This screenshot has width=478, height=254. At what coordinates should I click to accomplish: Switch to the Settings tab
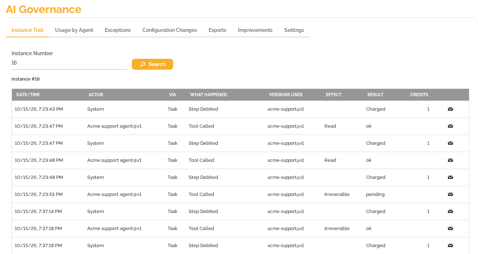(x=294, y=30)
